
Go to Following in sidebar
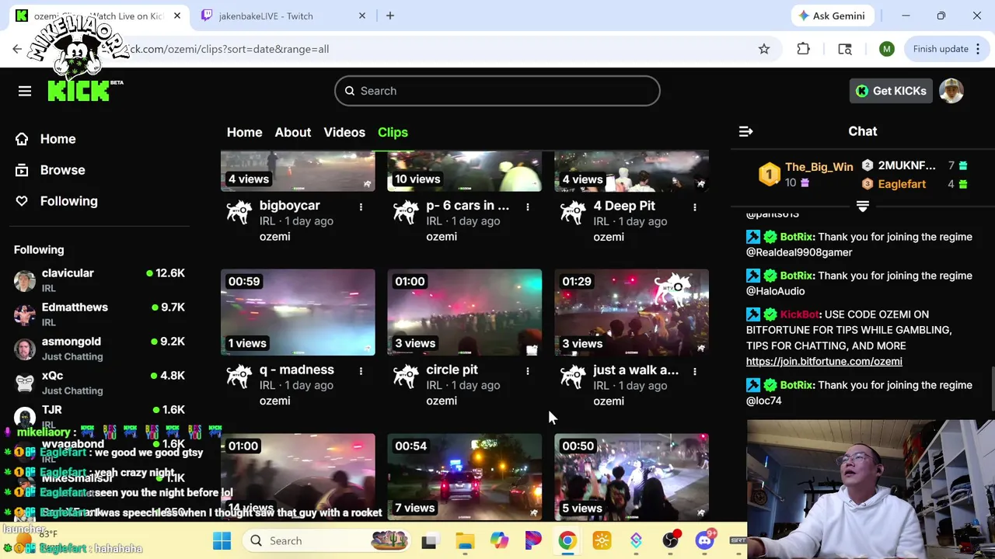tap(69, 201)
